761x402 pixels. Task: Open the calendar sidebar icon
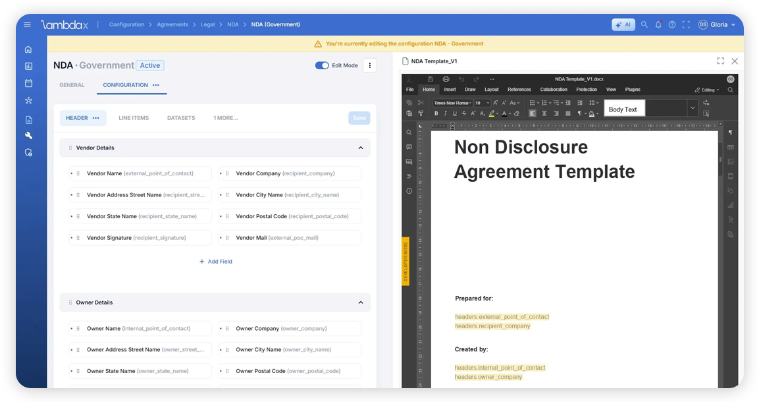28,83
